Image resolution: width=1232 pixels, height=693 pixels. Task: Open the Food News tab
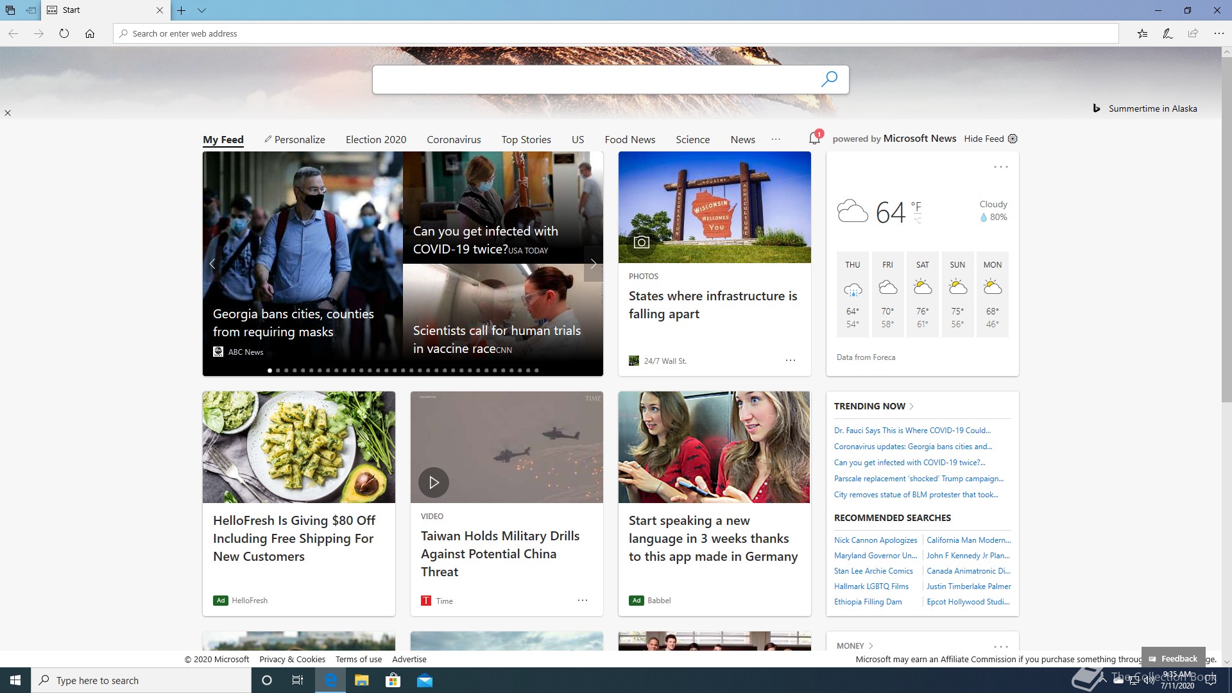629,139
